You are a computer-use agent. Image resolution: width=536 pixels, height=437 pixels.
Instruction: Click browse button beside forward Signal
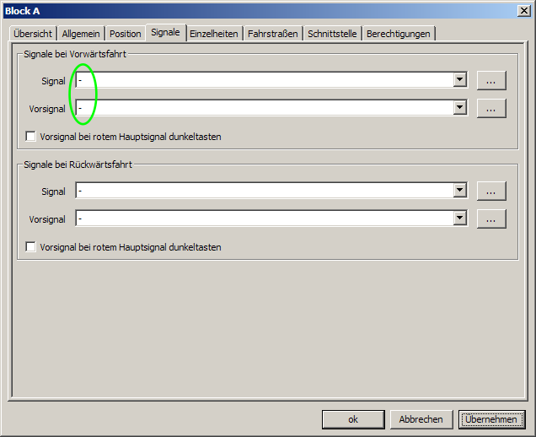(x=491, y=80)
